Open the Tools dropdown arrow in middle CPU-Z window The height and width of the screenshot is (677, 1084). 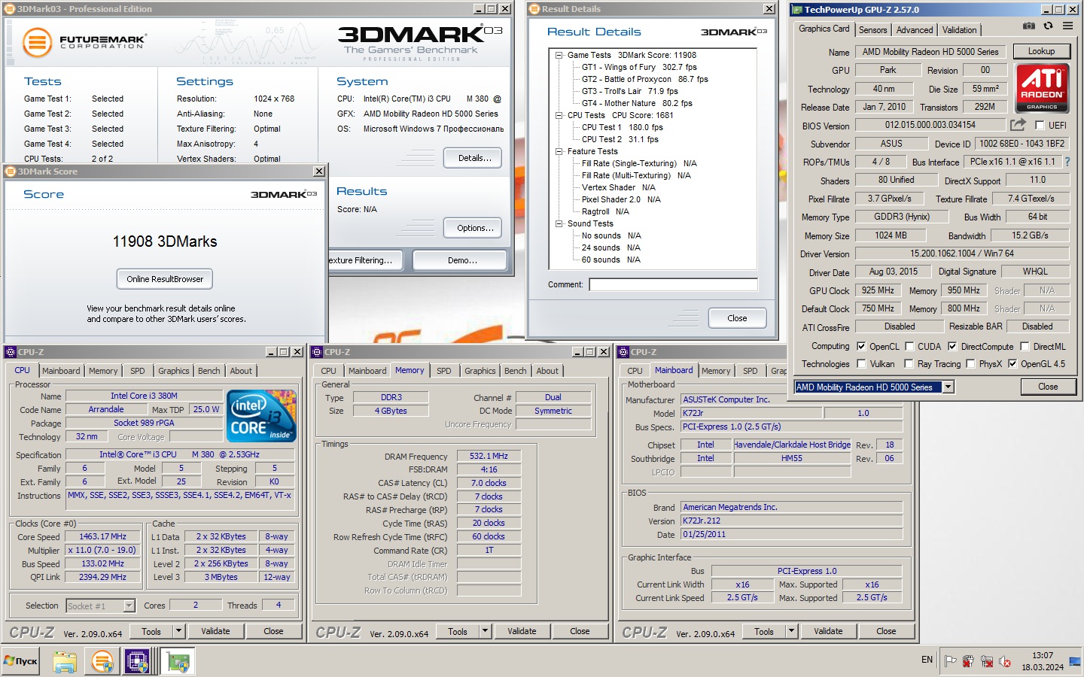click(x=485, y=631)
